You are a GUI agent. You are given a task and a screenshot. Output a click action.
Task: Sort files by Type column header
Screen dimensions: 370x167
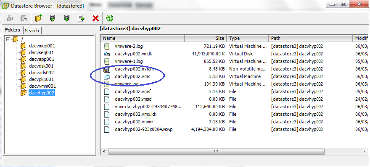tap(248, 38)
